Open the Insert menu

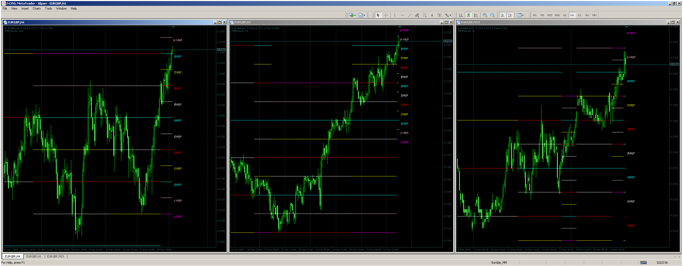(x=25, y=8)
